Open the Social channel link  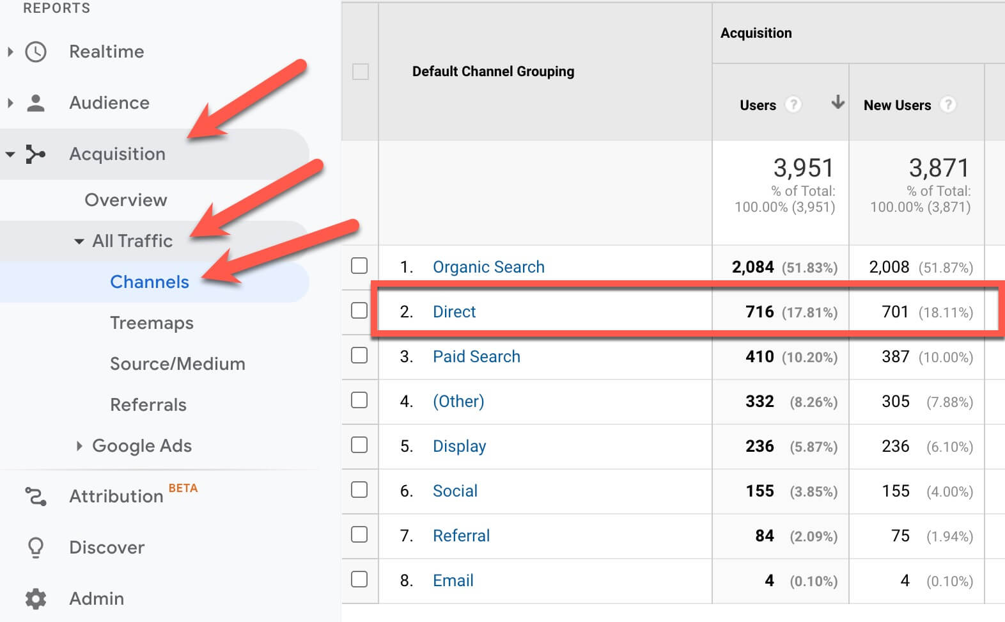(x=455, y=491)
